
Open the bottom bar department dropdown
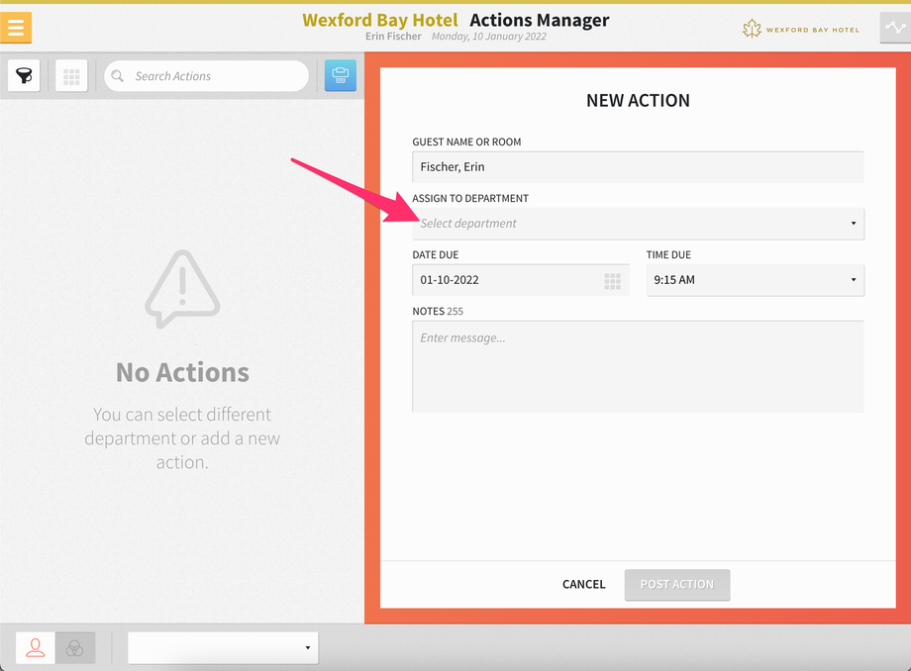(223, 648)
